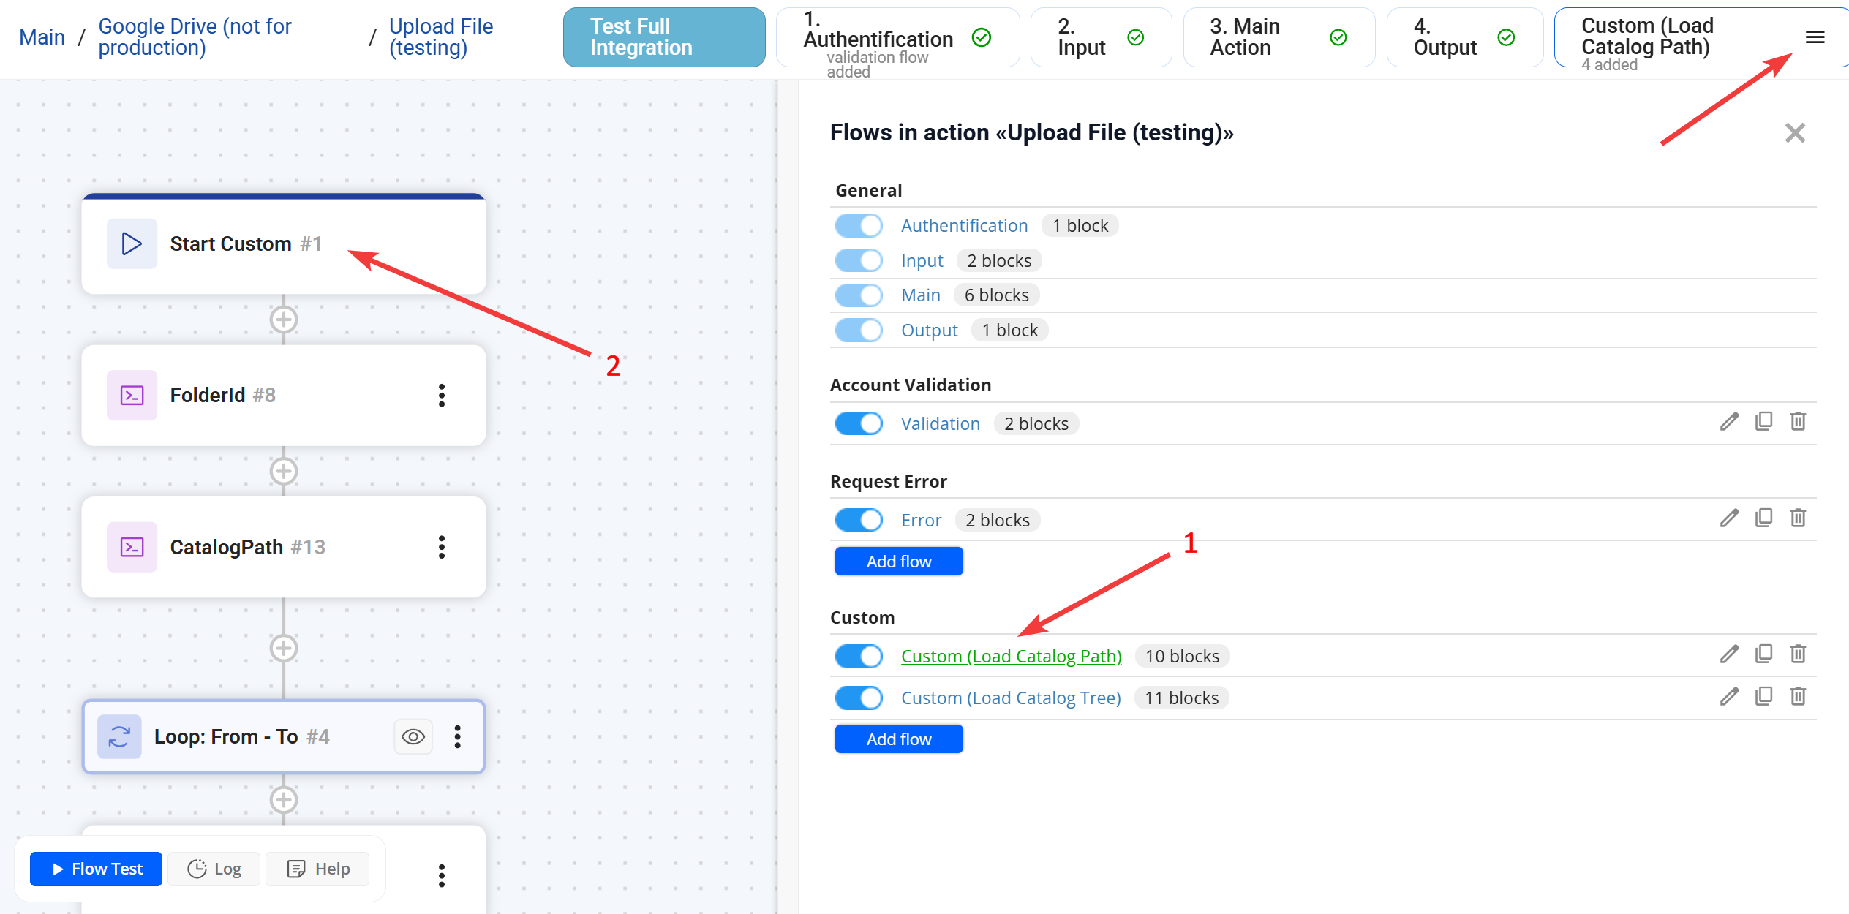Disable the Authentification flow toggle
1849x914 pixels.
click(859, 225)
